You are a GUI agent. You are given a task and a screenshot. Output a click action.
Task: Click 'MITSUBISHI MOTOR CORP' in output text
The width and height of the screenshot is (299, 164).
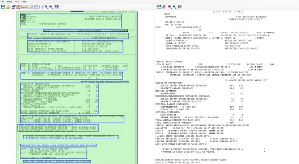(238, 41)
